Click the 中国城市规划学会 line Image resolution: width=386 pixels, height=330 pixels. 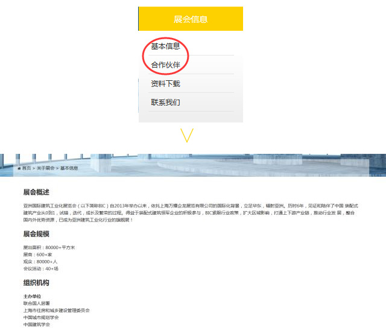click(x=41, y=317)
